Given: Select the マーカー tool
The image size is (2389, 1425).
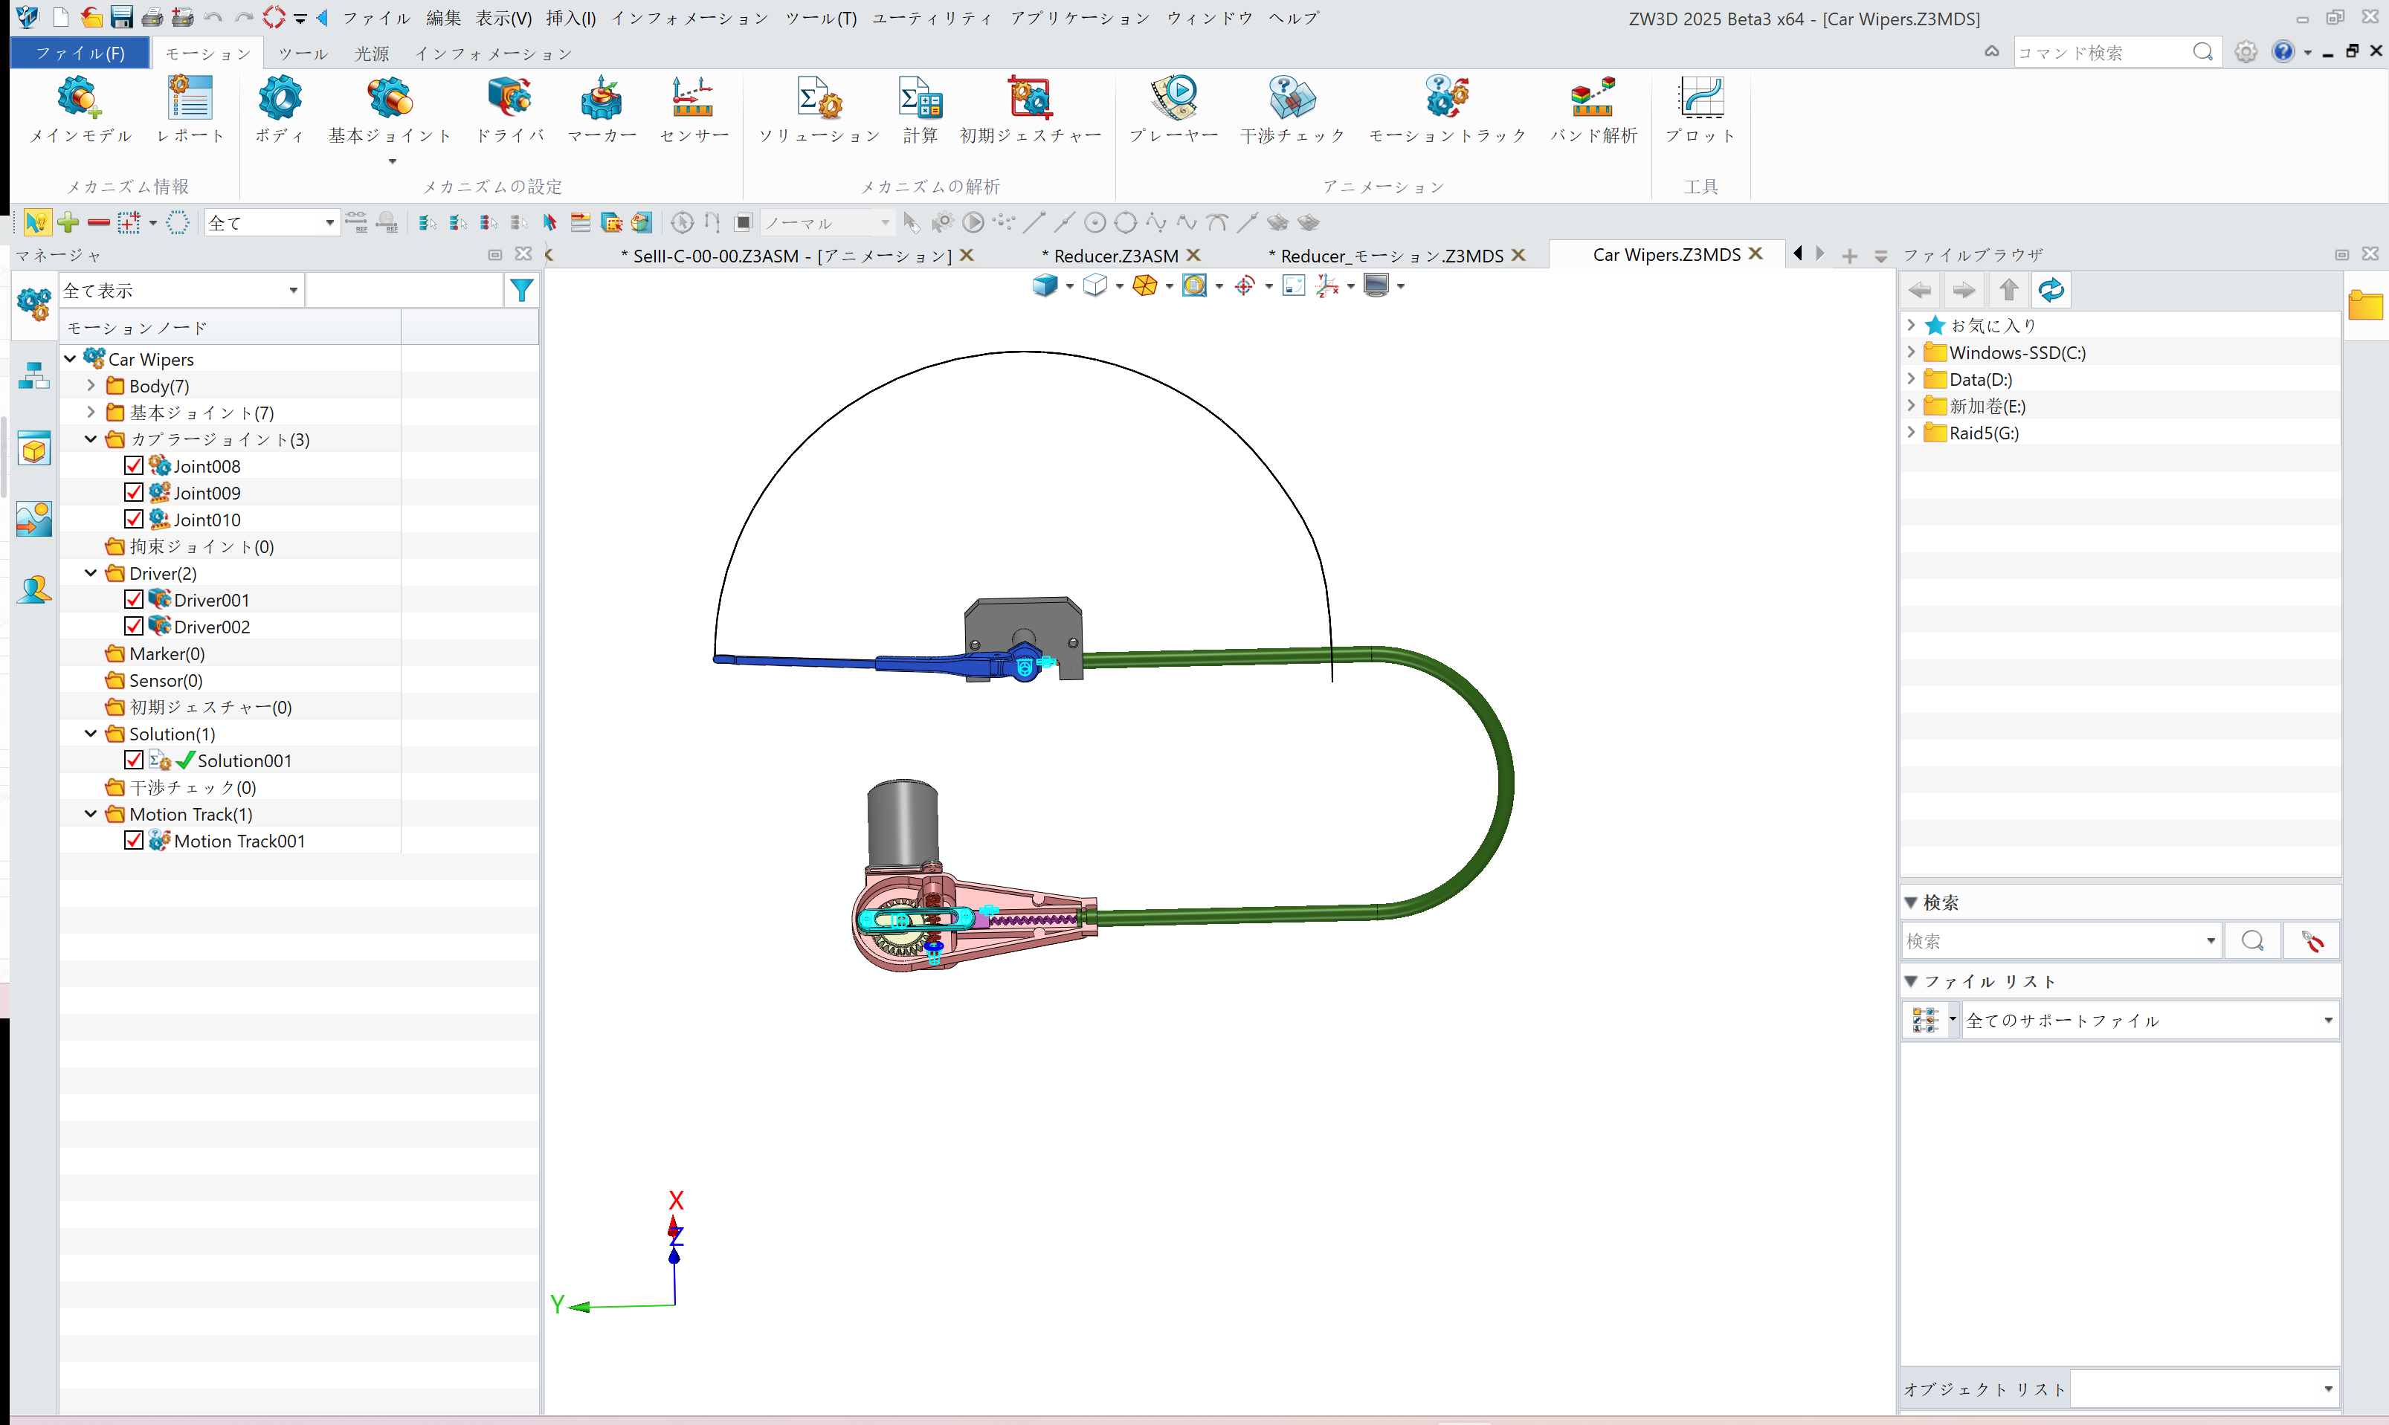Looking at the screenshot, I should tap(602, 109).
